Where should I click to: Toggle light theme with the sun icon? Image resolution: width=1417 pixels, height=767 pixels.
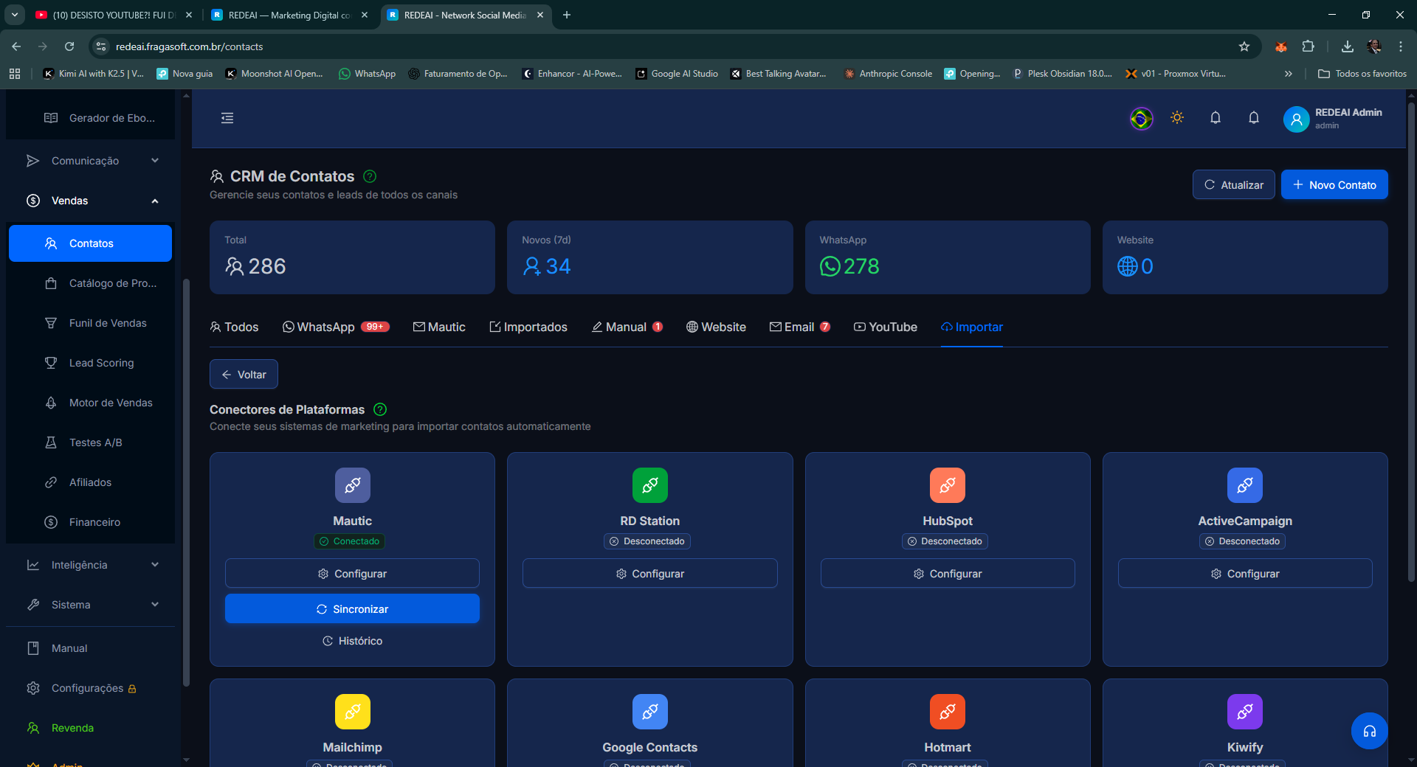(1177, 118)
